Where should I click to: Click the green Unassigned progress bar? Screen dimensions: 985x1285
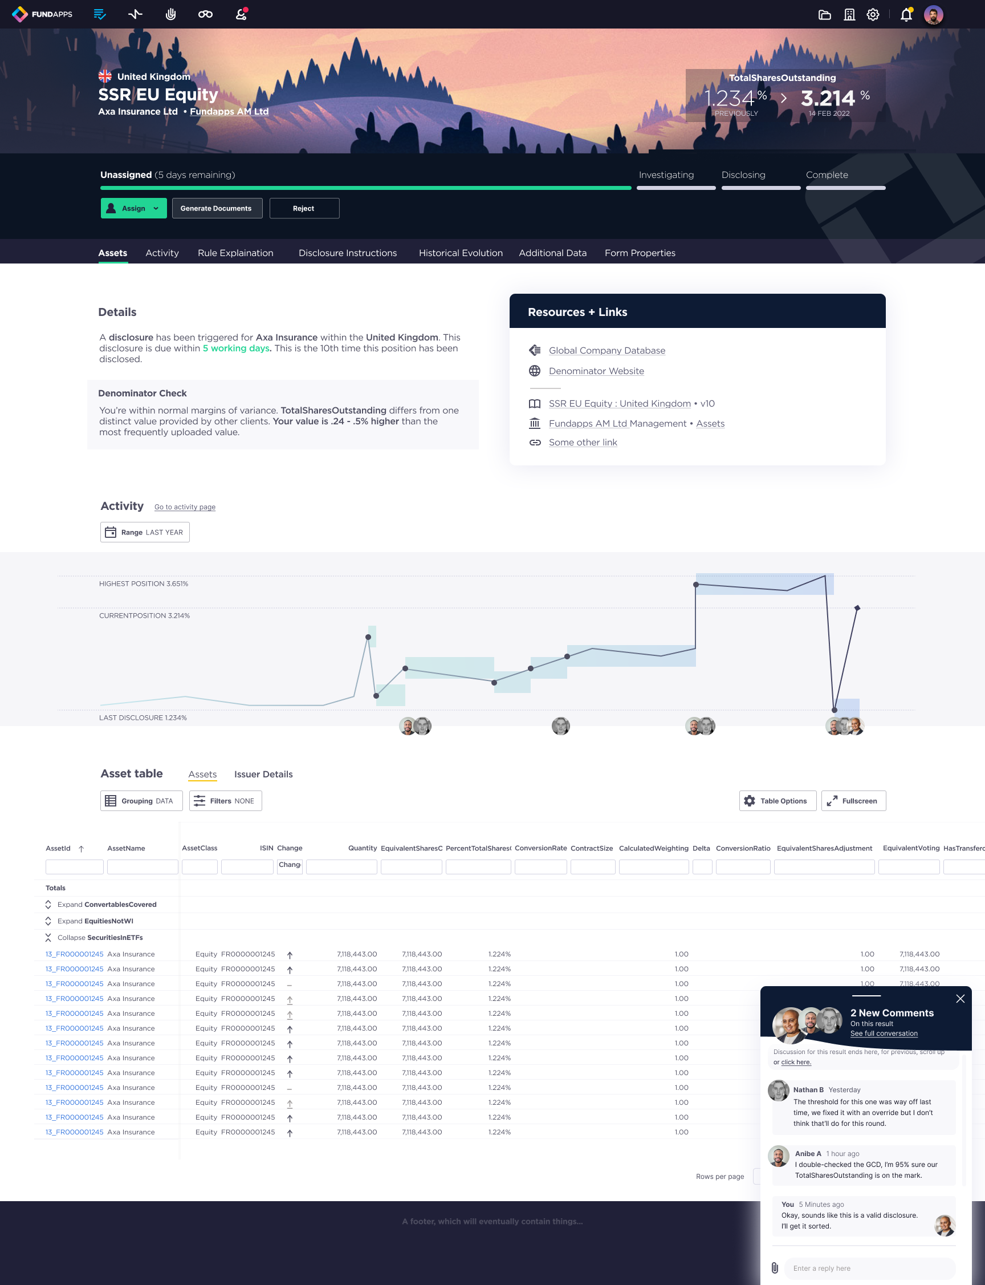click(x=366, y=188)
